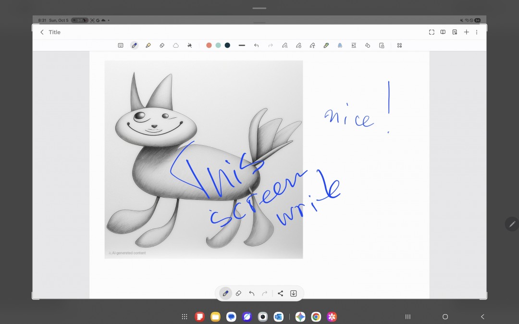This screenshot has width=519, height=324.
Task: Click the plus button to add content
Action: pyautogui.click(x=466, y=32)
